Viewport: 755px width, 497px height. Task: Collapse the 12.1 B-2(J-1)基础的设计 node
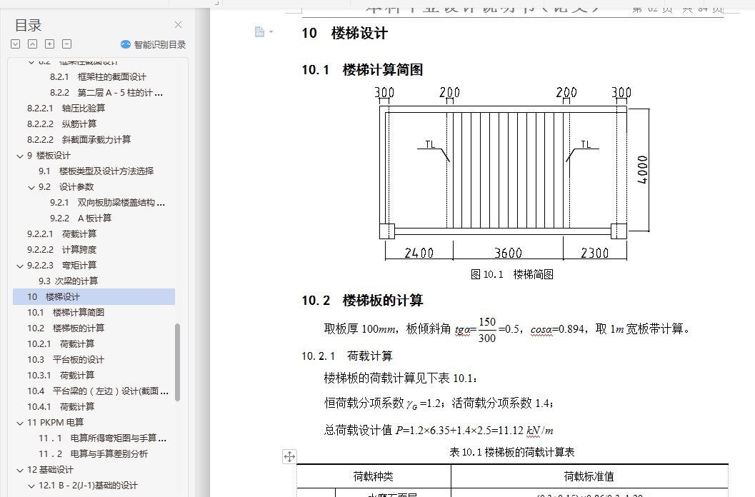[x=31, y=486]
